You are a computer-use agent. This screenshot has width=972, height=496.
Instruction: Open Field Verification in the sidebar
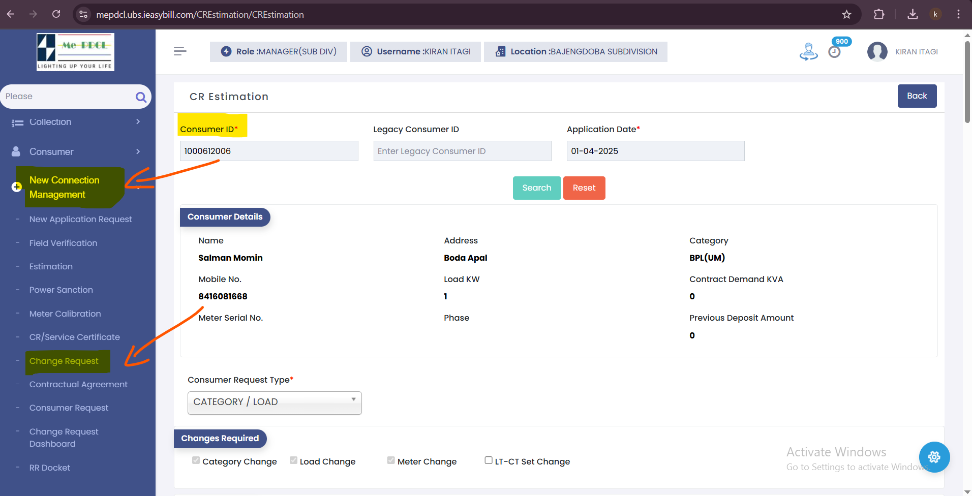pos(63,243)
